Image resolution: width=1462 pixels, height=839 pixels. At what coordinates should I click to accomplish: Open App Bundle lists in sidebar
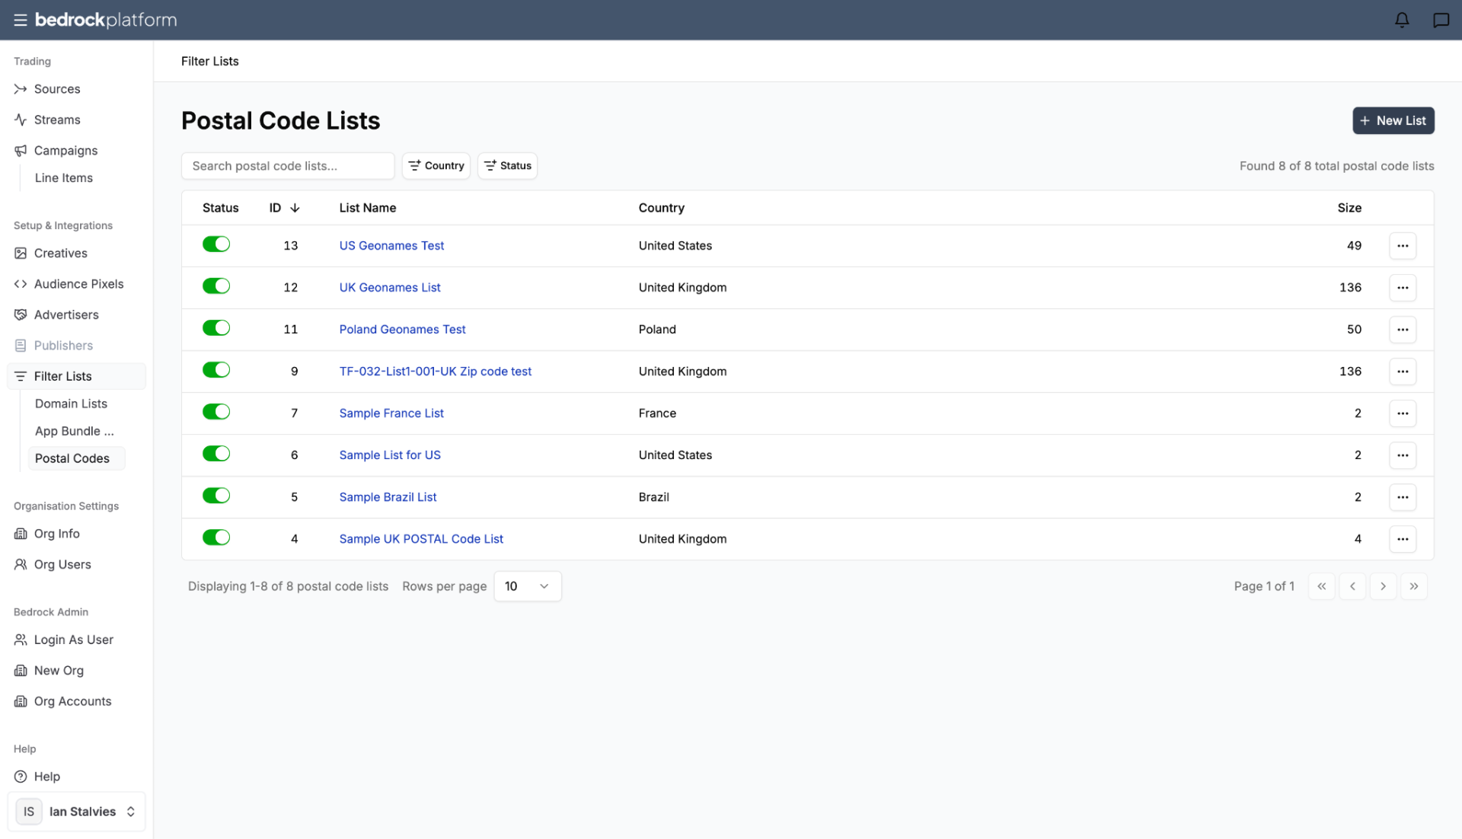click(75, 431)
